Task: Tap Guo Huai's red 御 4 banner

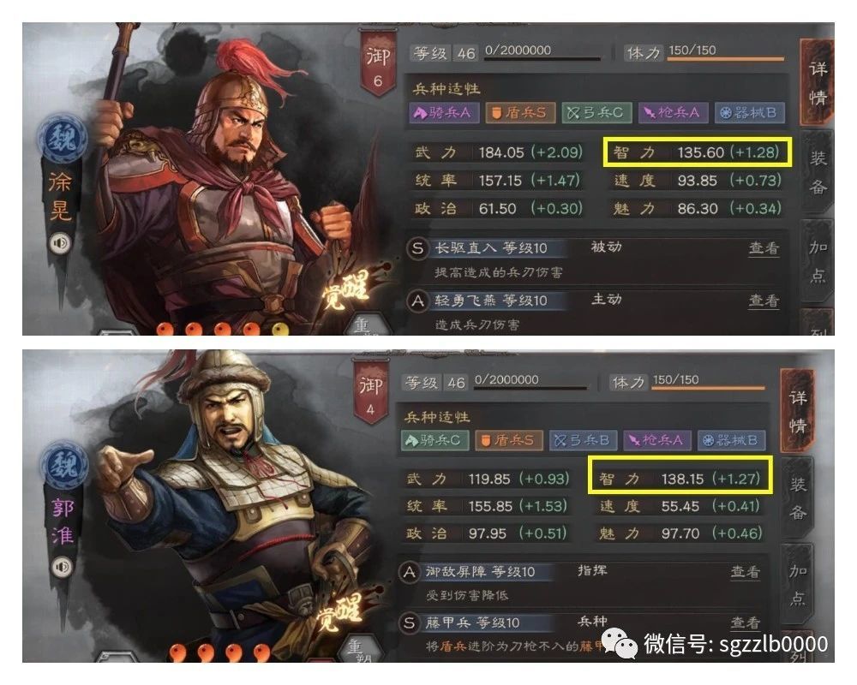Action: pos(370,391)
